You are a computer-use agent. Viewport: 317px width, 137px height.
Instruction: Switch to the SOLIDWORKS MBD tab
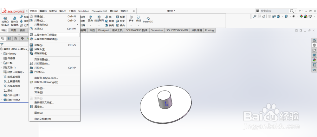177,30
